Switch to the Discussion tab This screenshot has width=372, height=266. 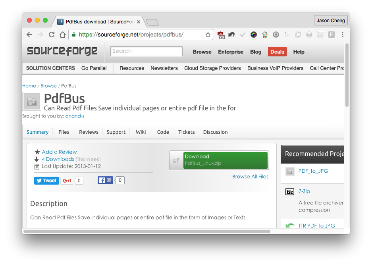(216, 132)
